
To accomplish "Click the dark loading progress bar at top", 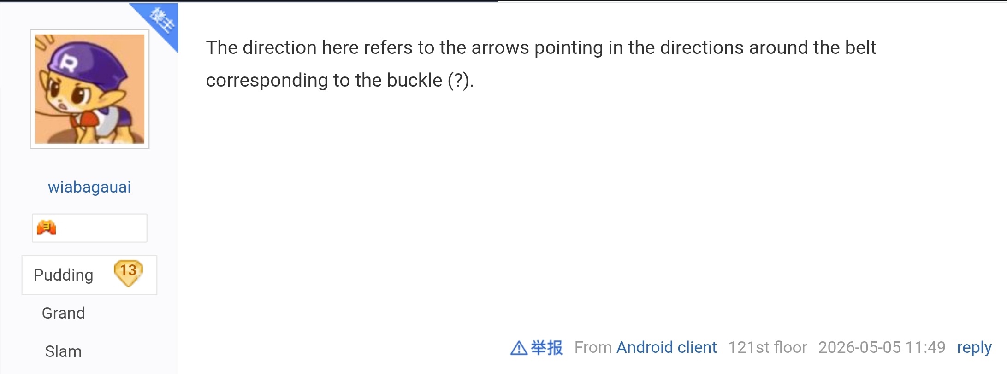I will pyautogui.click(x=249, y=1).
